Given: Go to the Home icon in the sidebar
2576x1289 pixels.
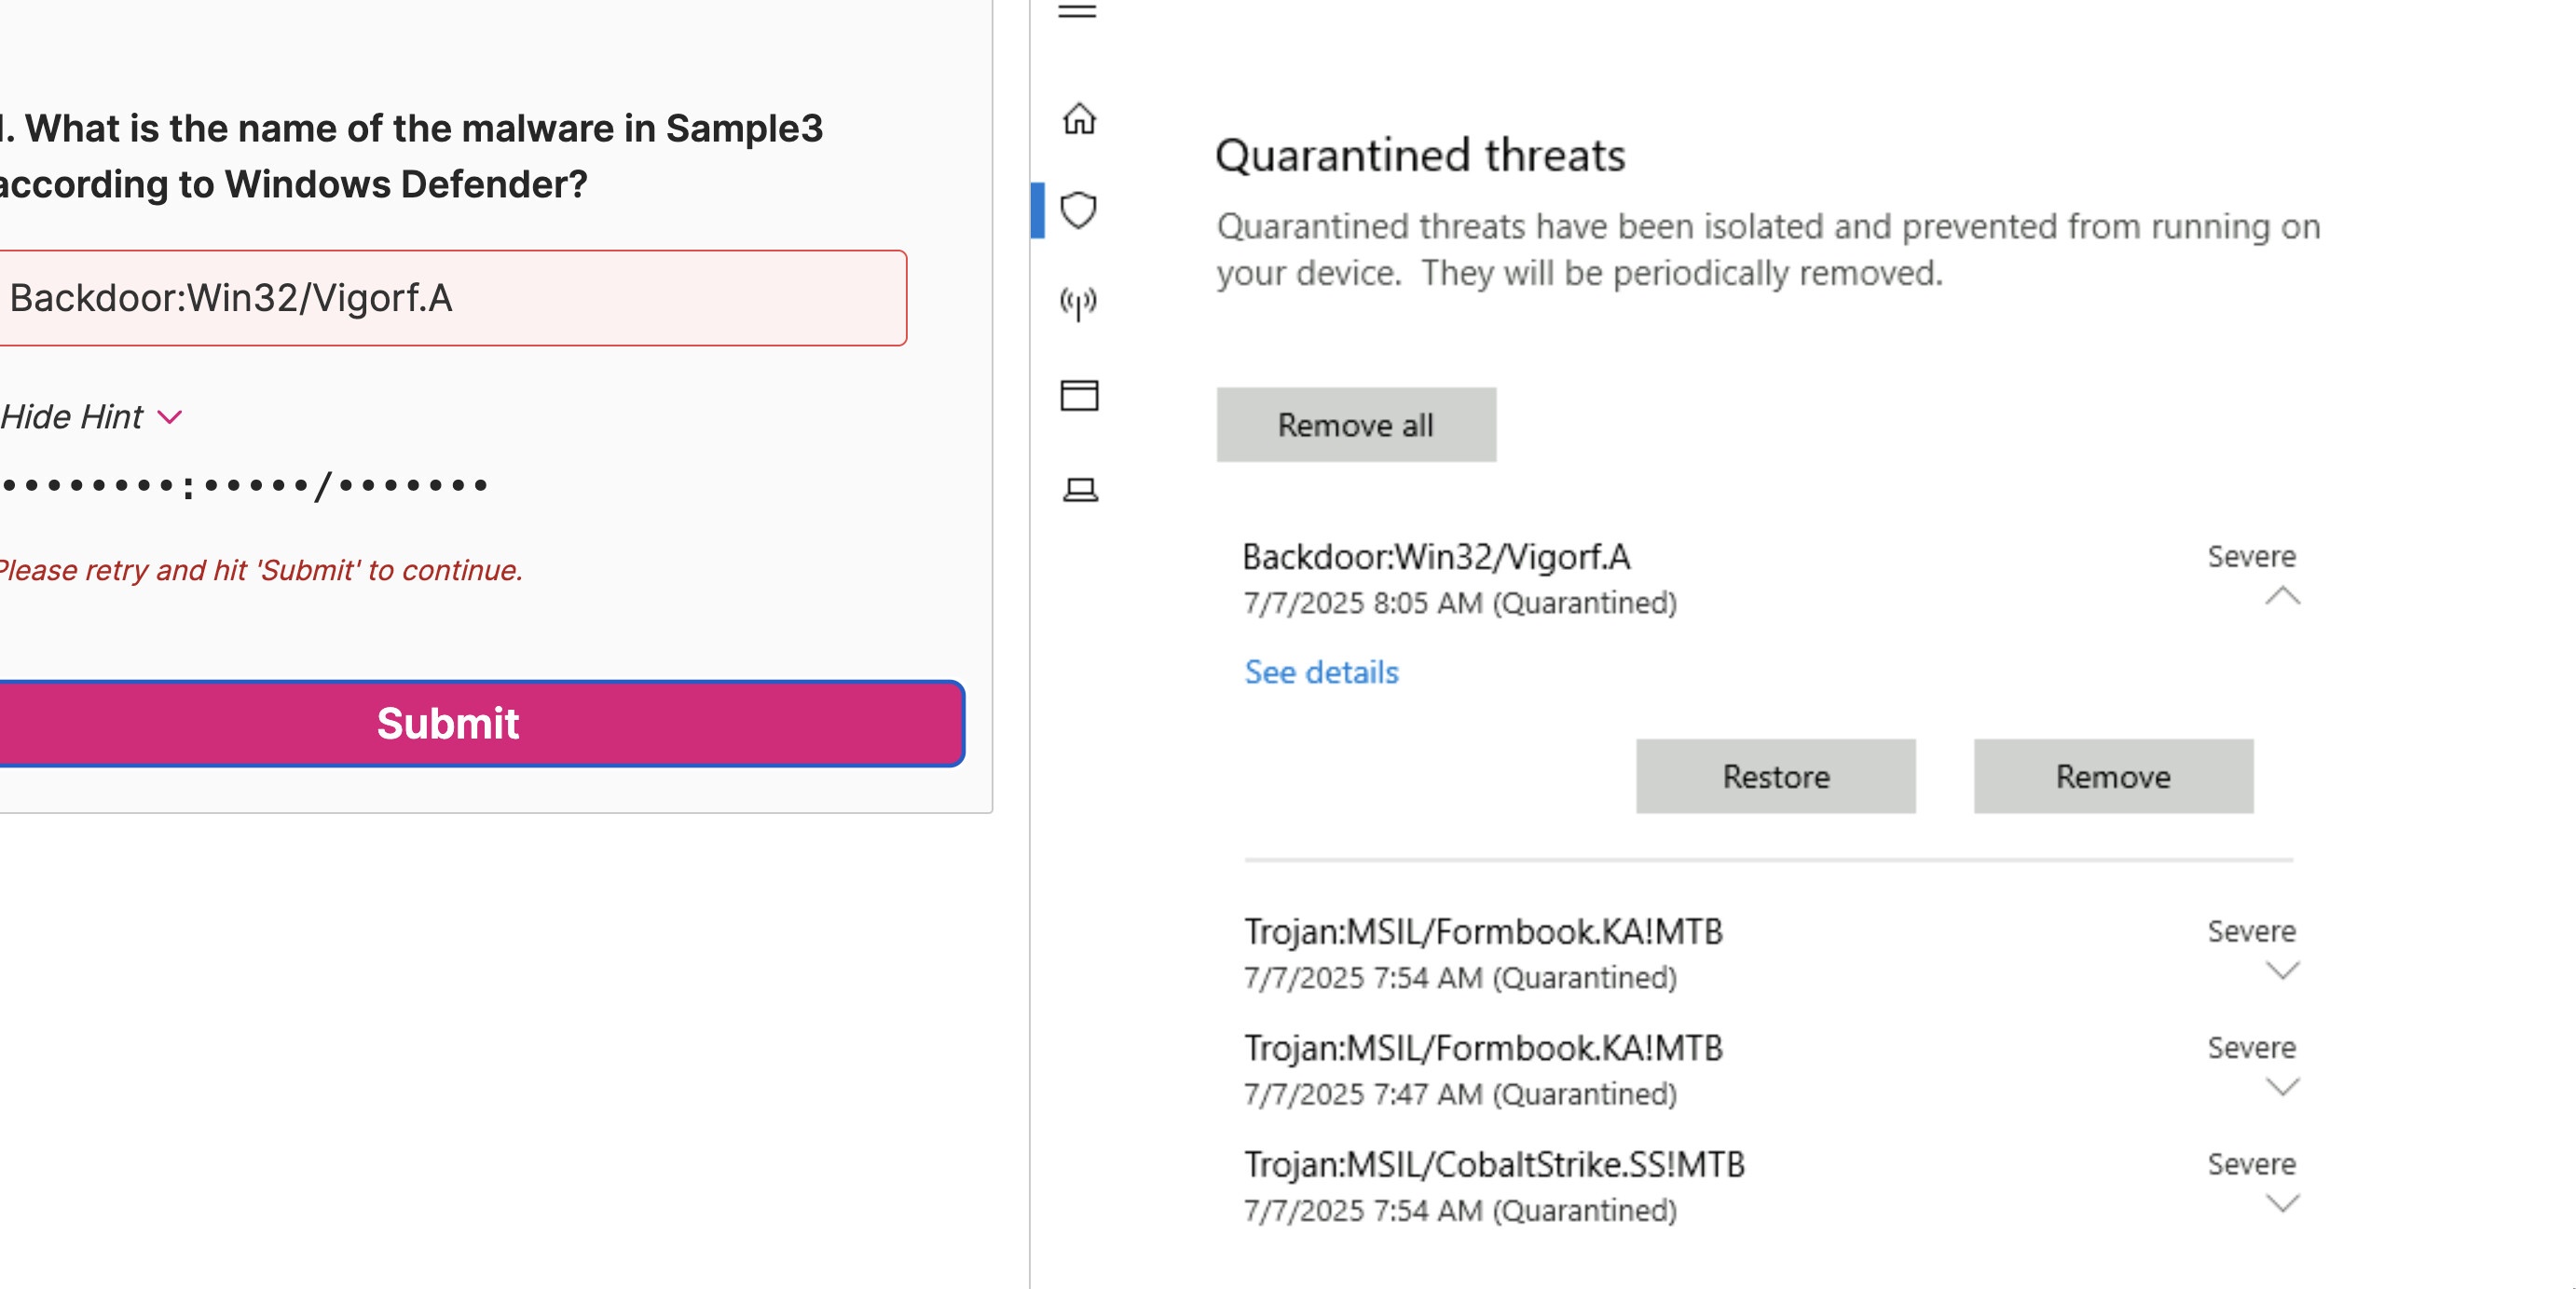Looking at the screenshot, I should [x=1079, y=119].
